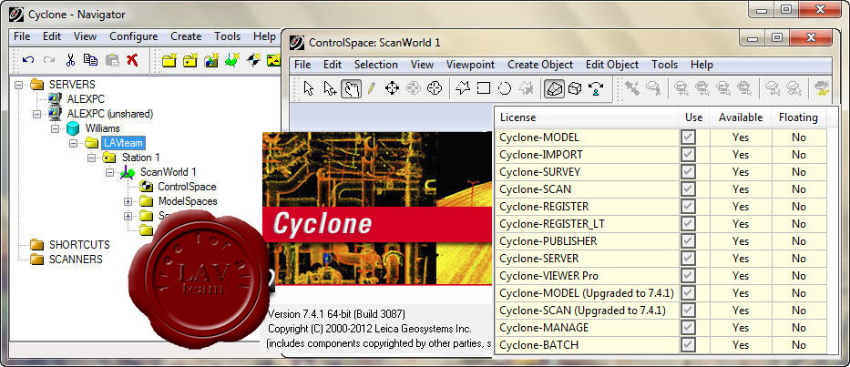Click the Create Station folder icon
The image size is (850, 367).
pos(190,60)
